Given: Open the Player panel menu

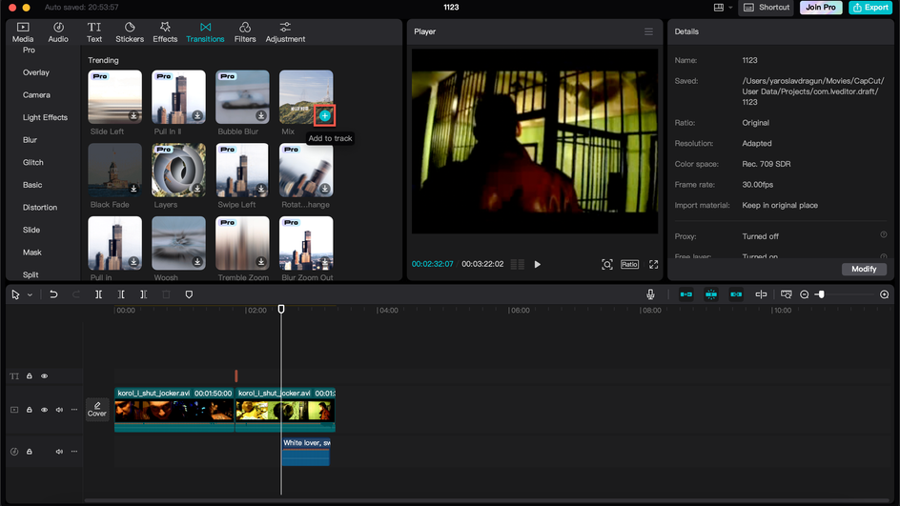Looking at the screenshot, I should coord(648,31).
